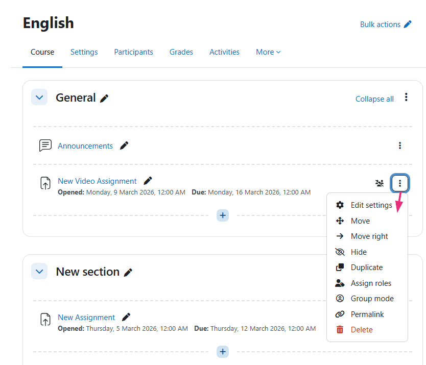Screen dimensions: 426x365
Task: Switch to the Course tab
Action: (42, 52)
